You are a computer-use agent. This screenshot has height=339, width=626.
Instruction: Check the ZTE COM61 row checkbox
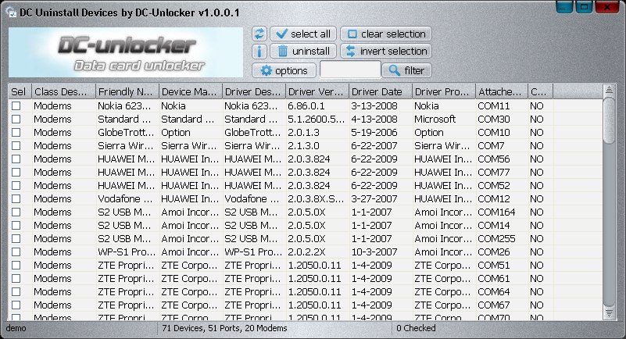point(16,278)
